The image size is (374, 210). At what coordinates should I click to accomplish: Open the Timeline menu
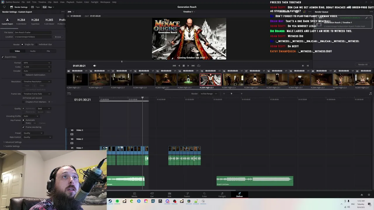point(42,2)
